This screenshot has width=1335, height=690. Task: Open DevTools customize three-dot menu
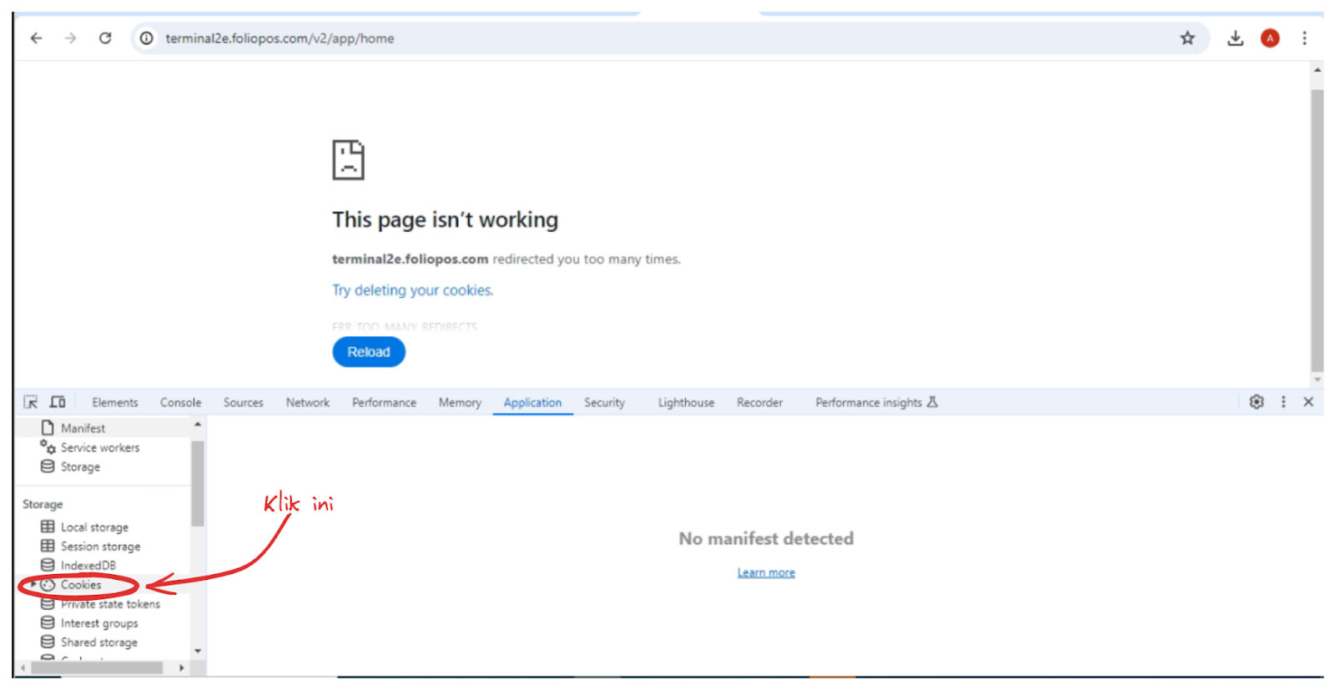(x=1283, y=402)
